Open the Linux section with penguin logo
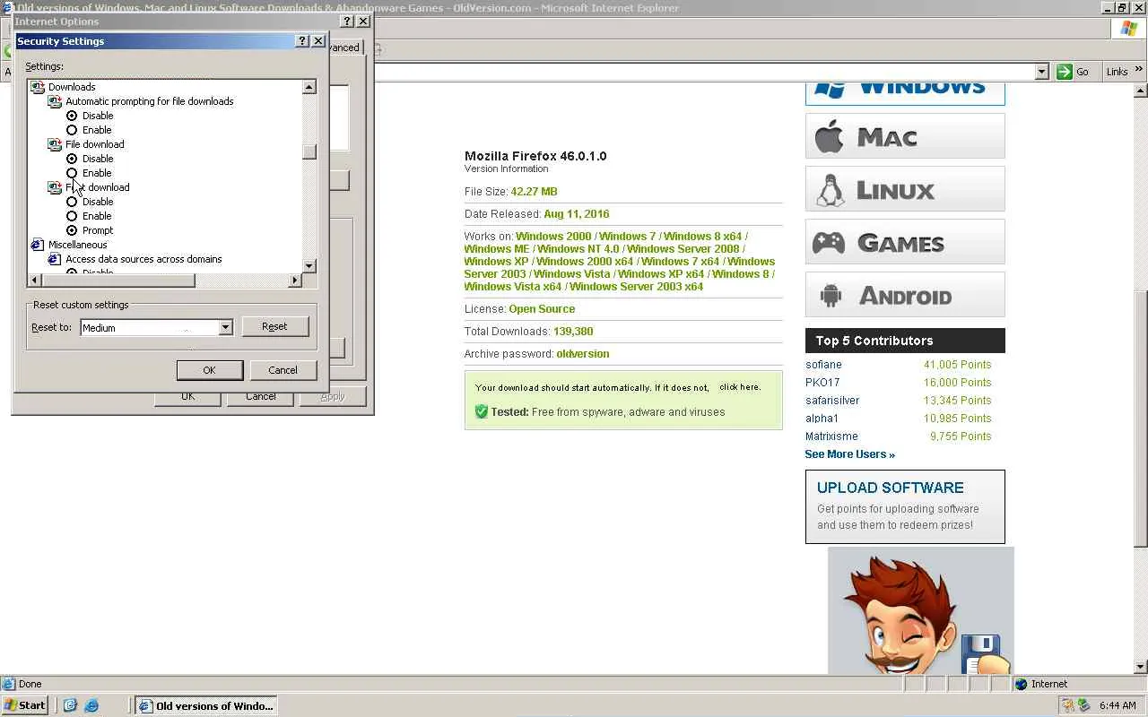The width and height of the screenshot is (1148, 717). tap(905, 189)
